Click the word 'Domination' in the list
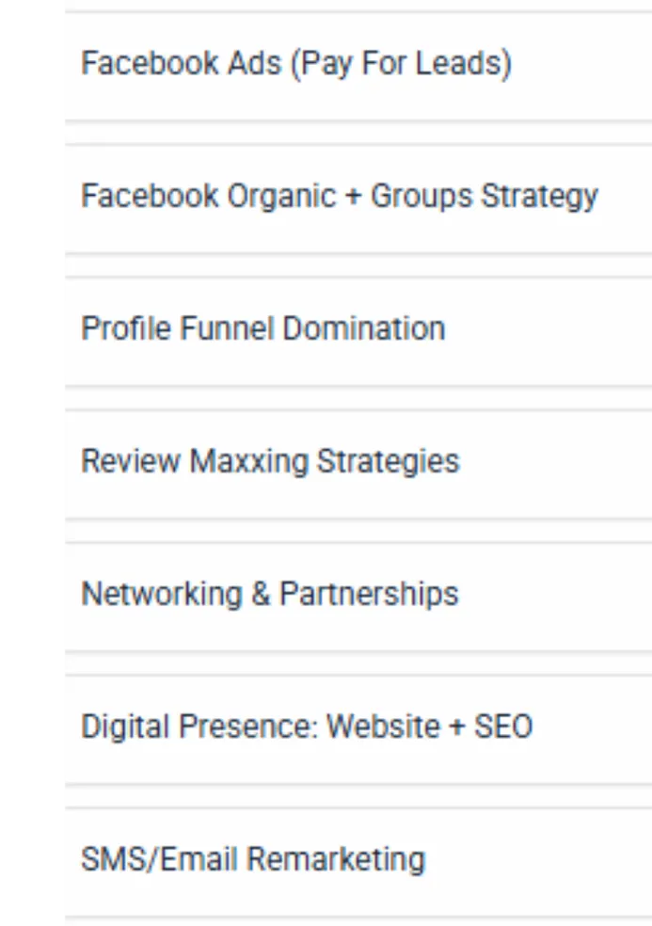 (x=364, y=328)
